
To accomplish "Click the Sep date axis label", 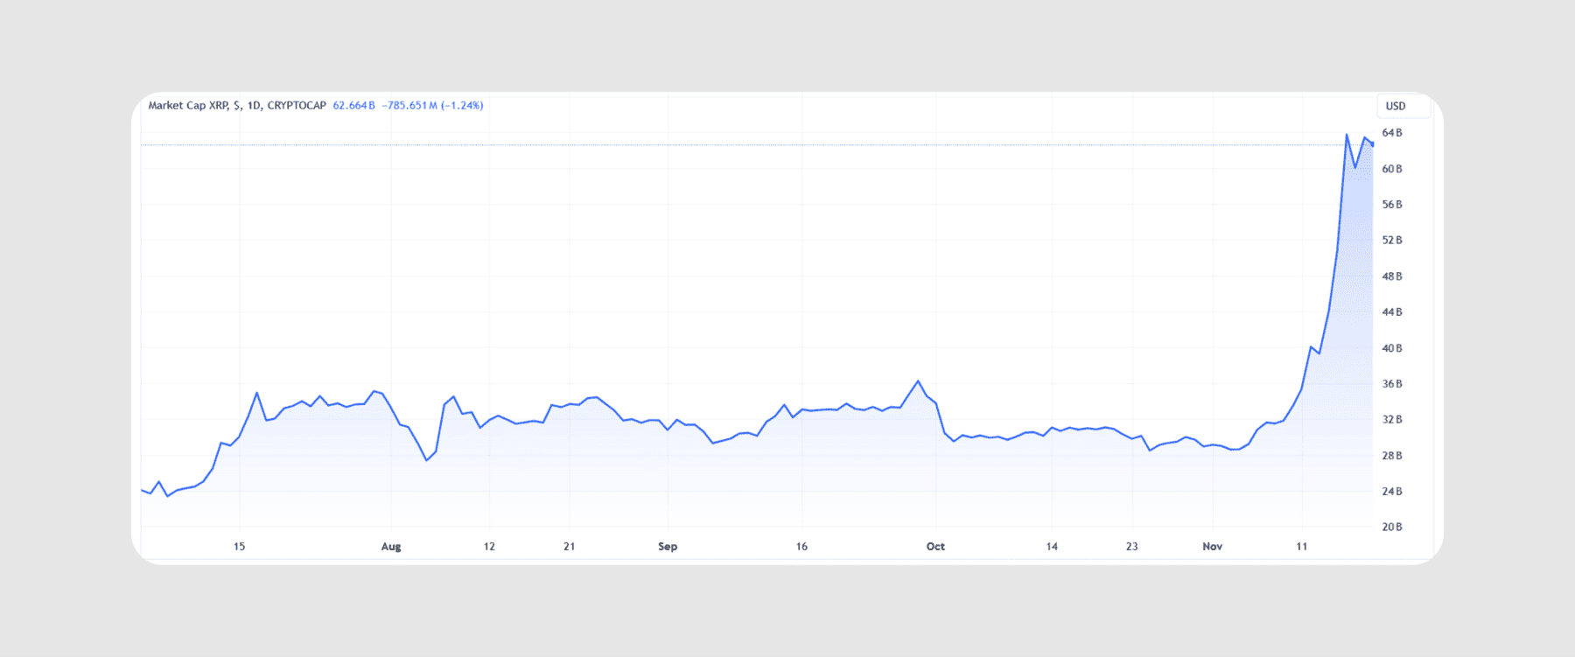I will pyautogui.click(x=668, y=547).
